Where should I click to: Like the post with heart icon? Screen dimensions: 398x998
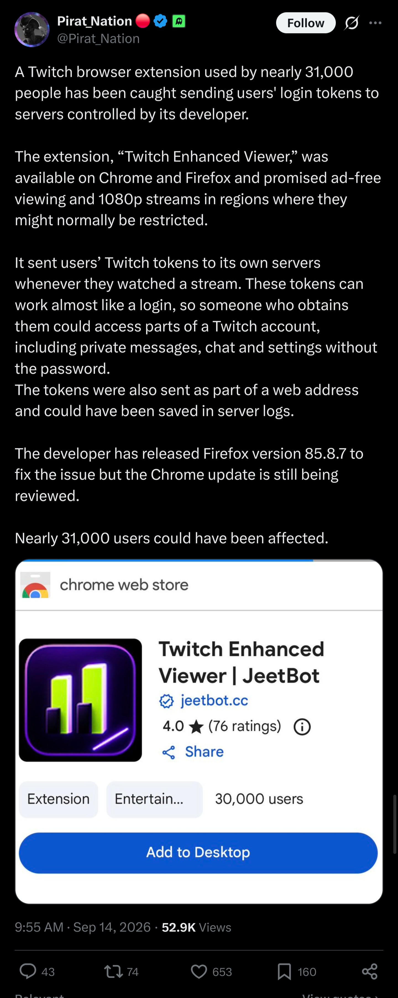tap(199, 971)
